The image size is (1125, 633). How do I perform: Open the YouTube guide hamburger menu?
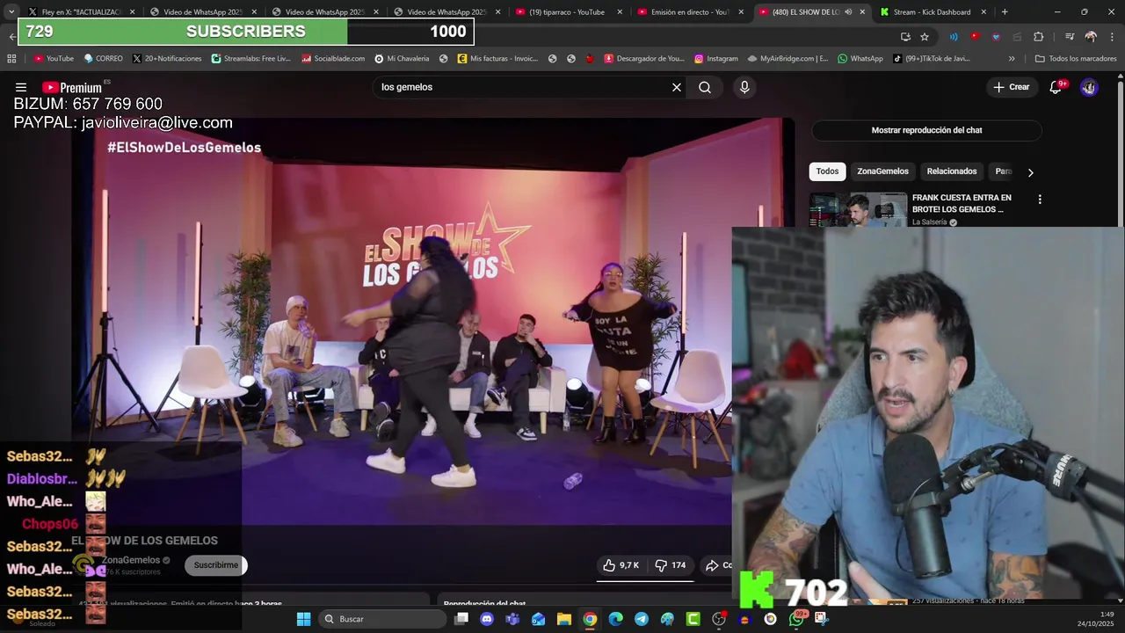click(21, 87)
